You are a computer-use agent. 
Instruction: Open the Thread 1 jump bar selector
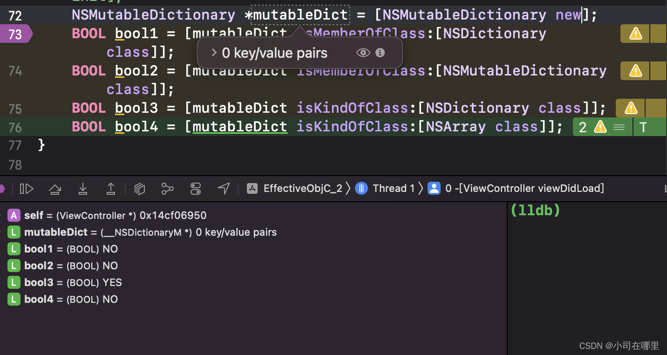pyautogui.click(x=394, y=189)
